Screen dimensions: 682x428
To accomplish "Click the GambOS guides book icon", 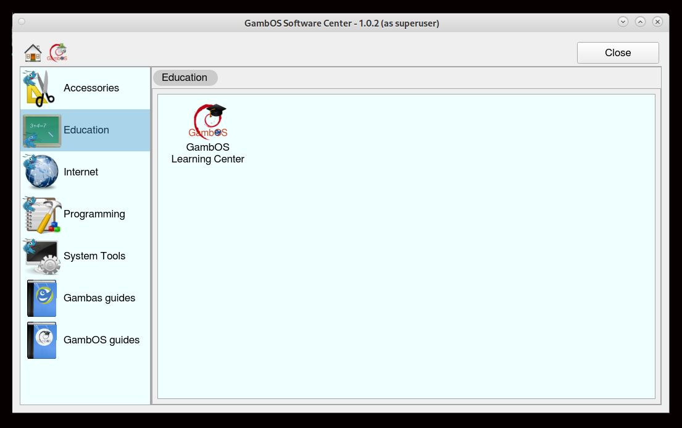I will coord(41,340).
